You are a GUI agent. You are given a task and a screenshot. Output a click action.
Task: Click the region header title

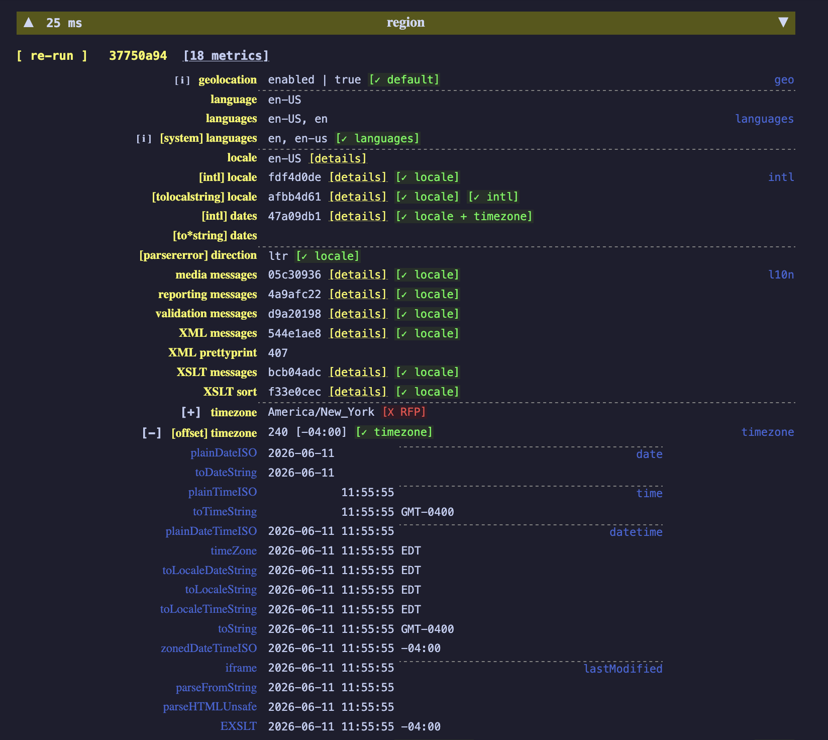(405, 23)
